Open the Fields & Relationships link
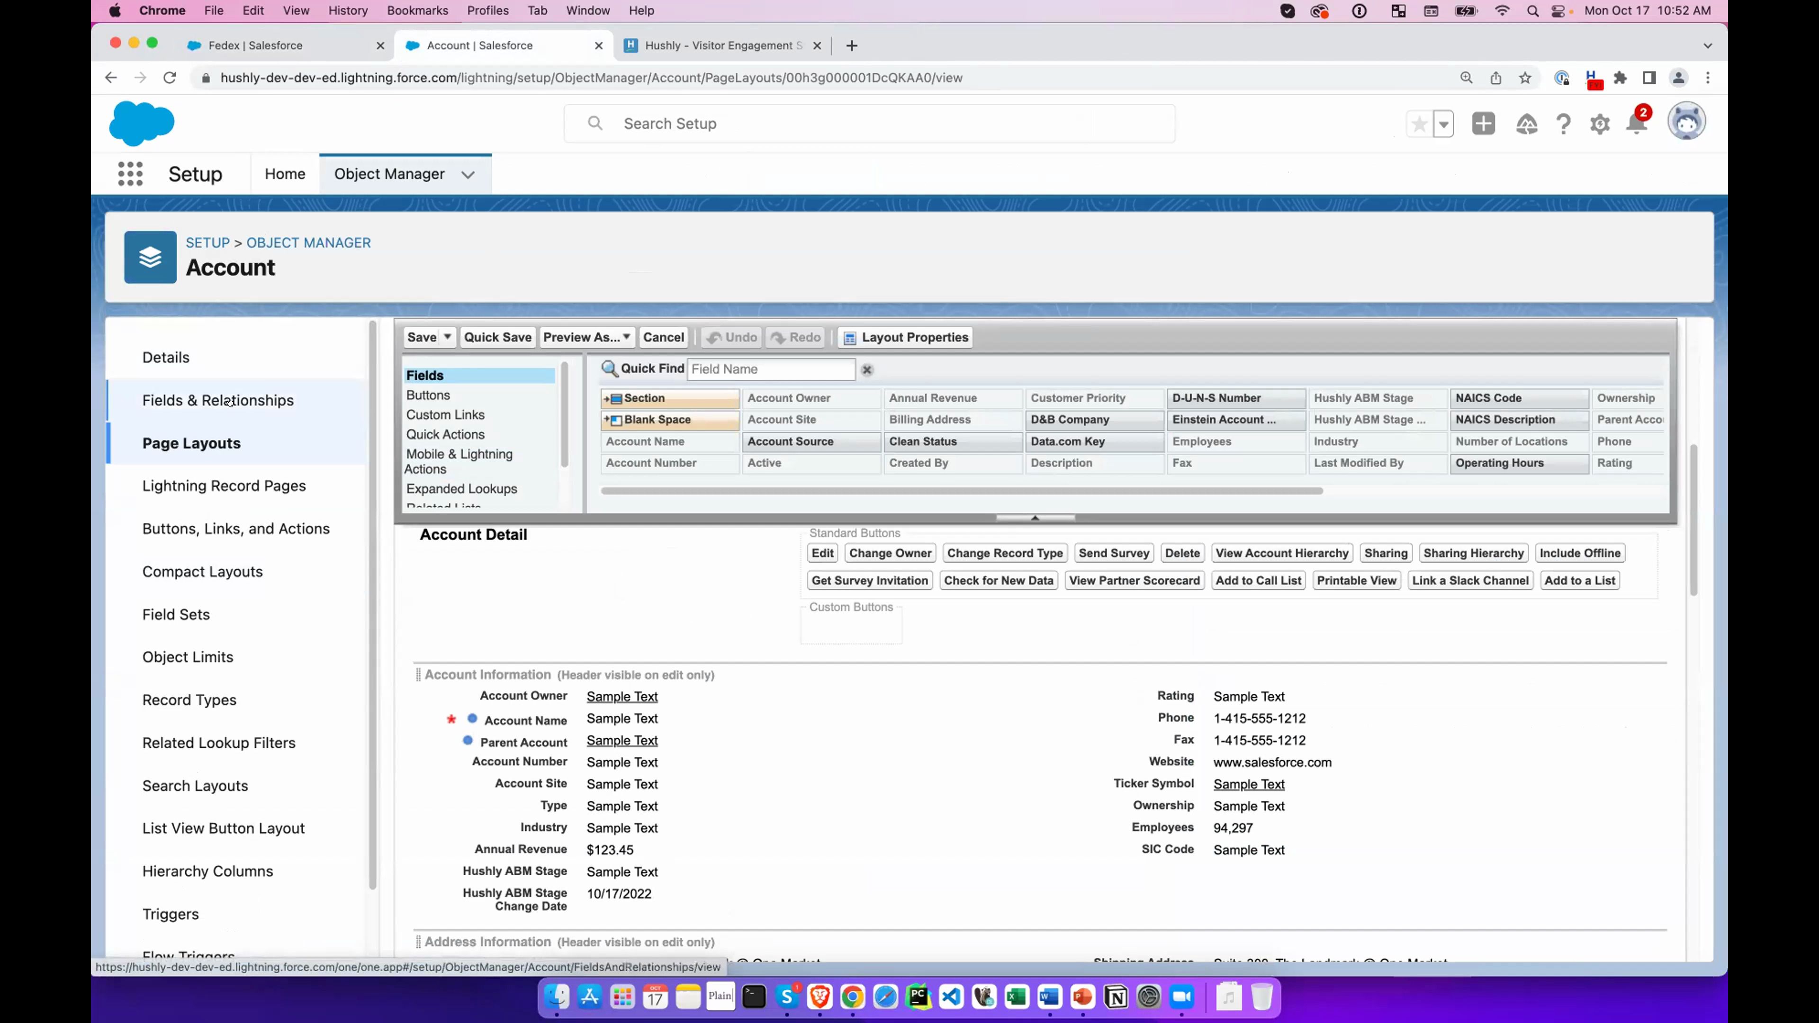This screenshot has width=1819, height=1023. (x=217, y=400)
